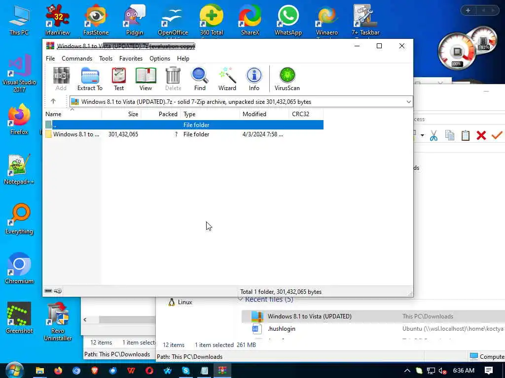Sort by the Type column header
The height and width of the screenshot is (378, 505).
[210, 114]
